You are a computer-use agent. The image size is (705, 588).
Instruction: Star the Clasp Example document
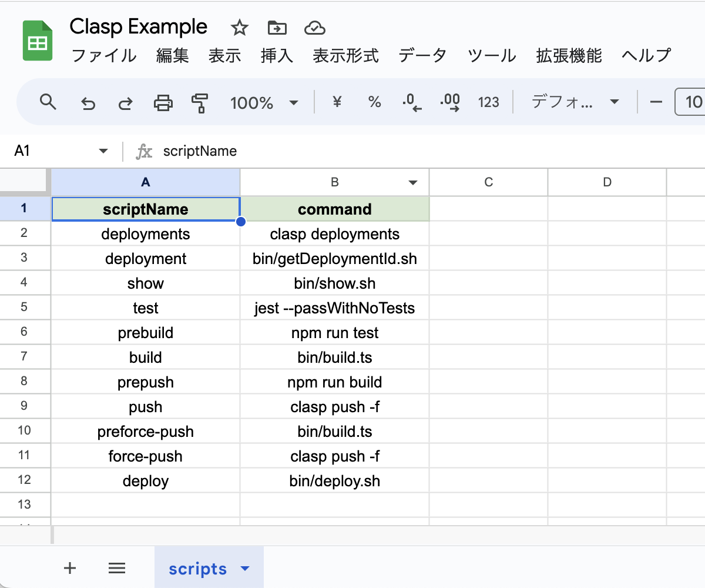[x=239, y=27]
